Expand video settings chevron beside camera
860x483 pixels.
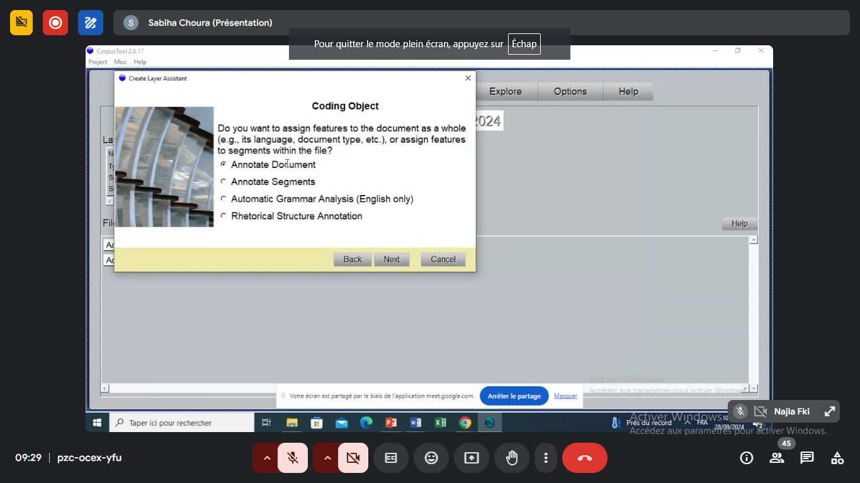point(327,458)
